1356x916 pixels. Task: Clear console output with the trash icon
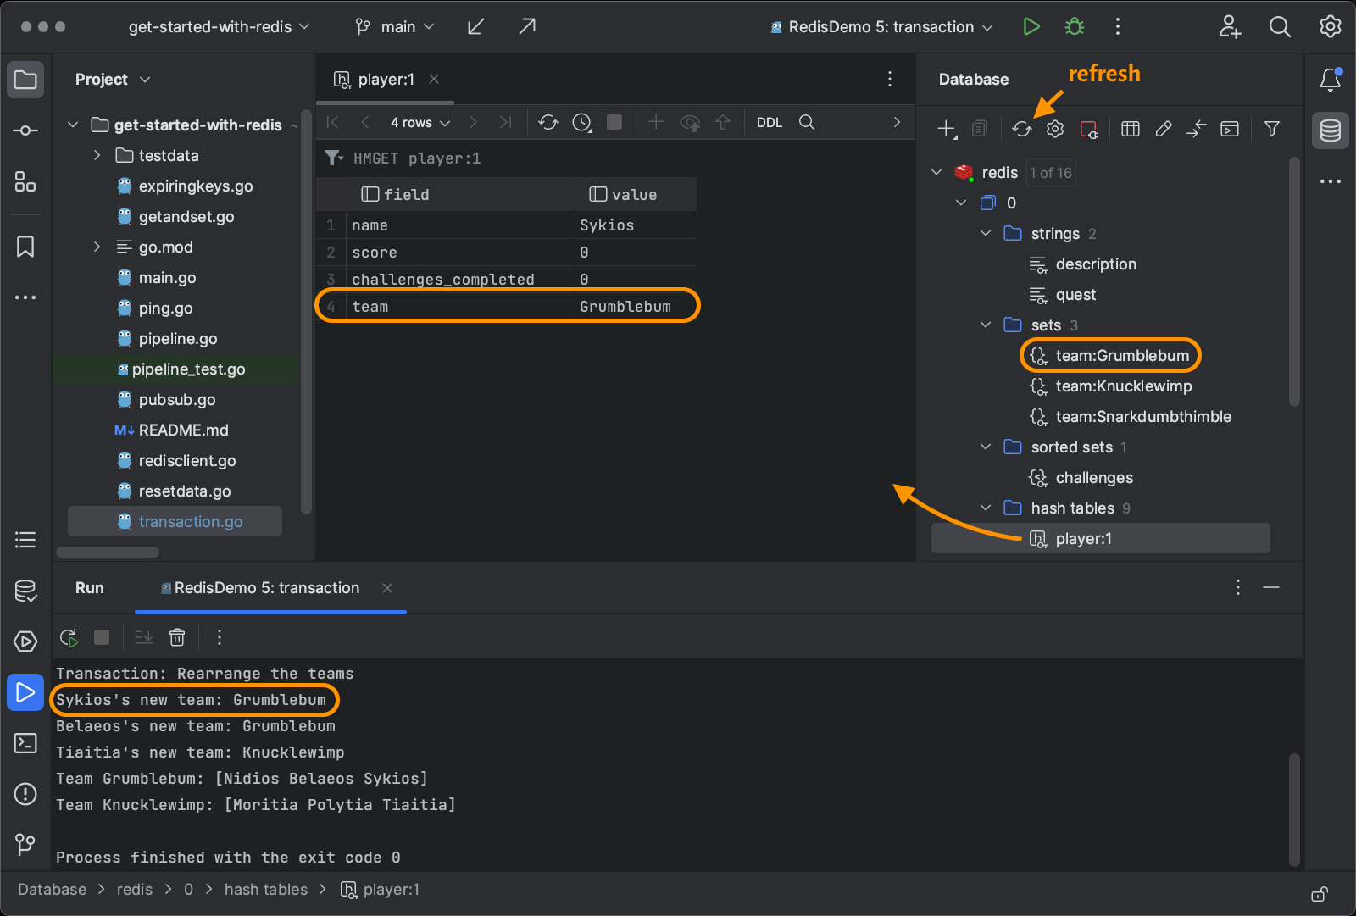click(177, 637)
